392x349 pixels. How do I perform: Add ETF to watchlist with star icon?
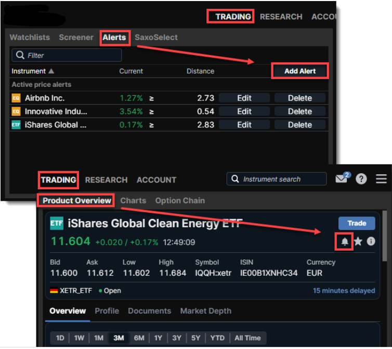358,242
